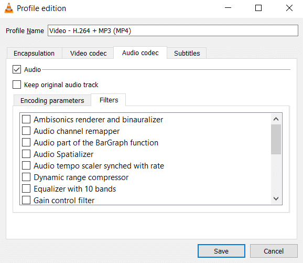Enable Equalizer with 10 bands
This screenshot has height=263, width=303.
point(26,188)
